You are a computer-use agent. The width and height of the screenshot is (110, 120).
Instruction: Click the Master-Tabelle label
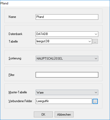(x=18, y=92)
